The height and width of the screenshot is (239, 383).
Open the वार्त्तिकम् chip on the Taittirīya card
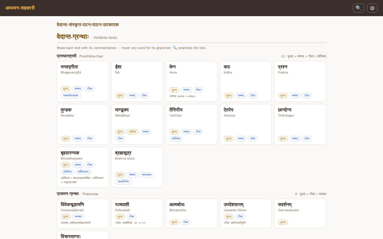(x=176, y=139)
